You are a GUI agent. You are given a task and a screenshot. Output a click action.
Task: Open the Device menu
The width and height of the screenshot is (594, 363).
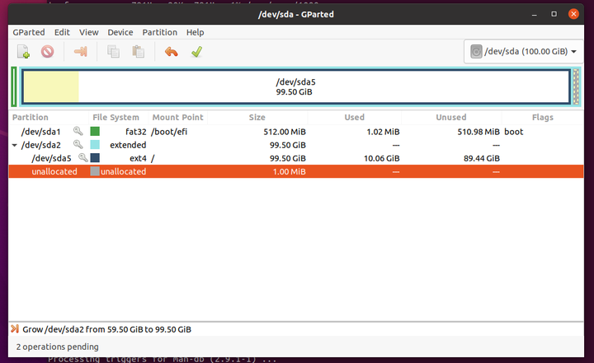(120, 33)
